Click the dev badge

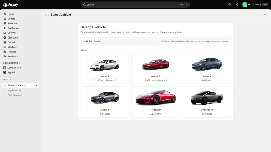click(x=265, y=5)
